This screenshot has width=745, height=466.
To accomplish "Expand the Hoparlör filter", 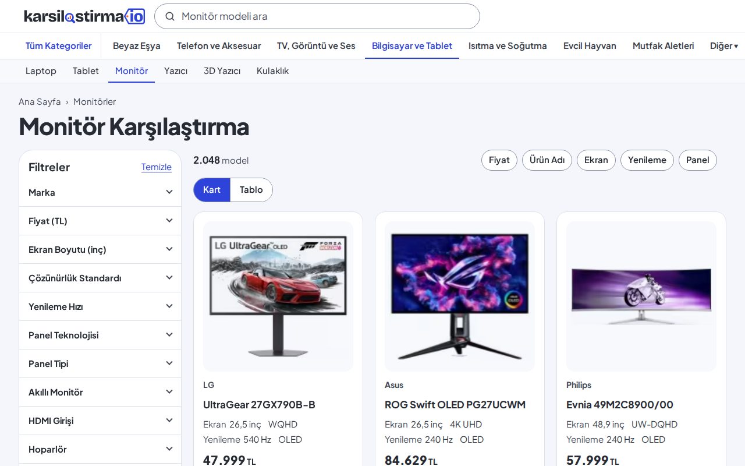I will click(100, 450).
